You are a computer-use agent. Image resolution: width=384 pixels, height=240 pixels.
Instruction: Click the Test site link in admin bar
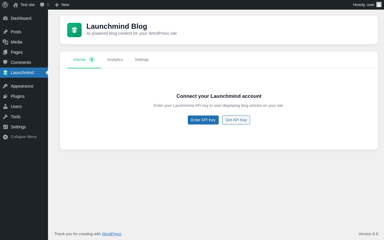point(28,5)
